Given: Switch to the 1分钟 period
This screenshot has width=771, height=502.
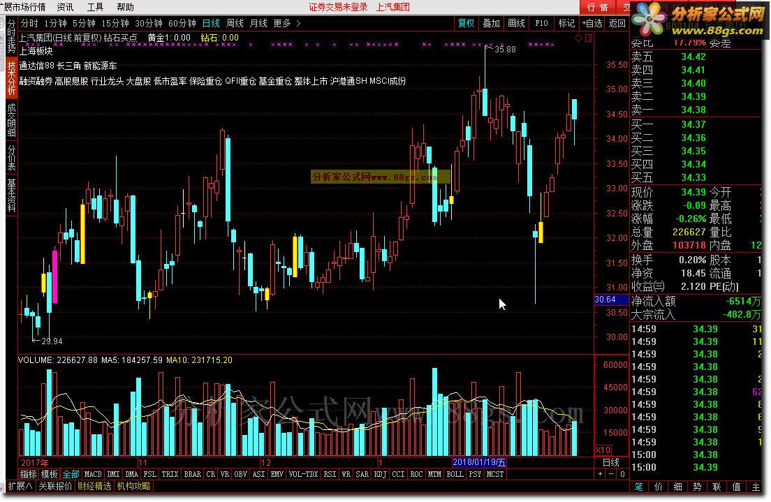Looking at the screenshot, I should click(x=56, y=23).
